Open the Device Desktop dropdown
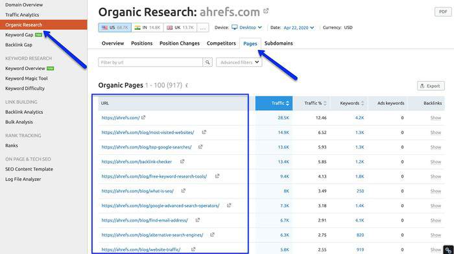454x254 pixels. 247,27
